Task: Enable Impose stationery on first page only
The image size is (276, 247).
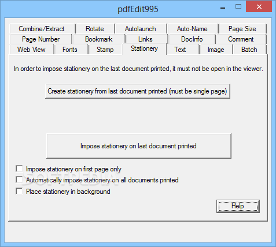Action: (19, 169)
